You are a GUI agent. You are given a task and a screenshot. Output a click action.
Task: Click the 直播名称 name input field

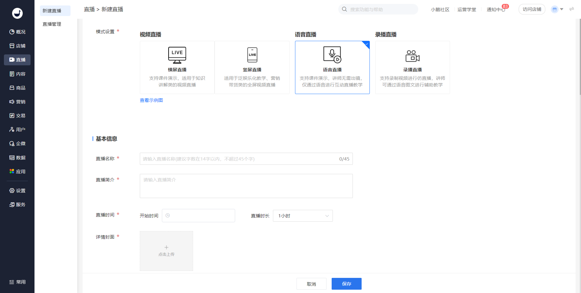click(x=239, y=159)
